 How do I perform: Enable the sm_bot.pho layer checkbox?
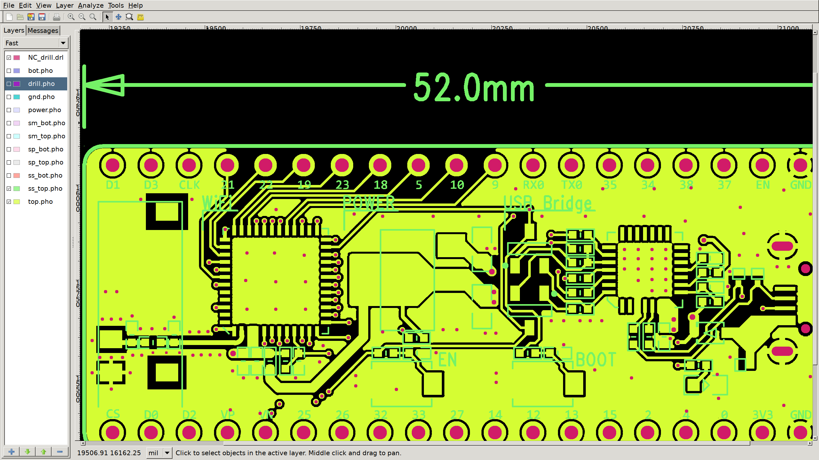(9, 123)
